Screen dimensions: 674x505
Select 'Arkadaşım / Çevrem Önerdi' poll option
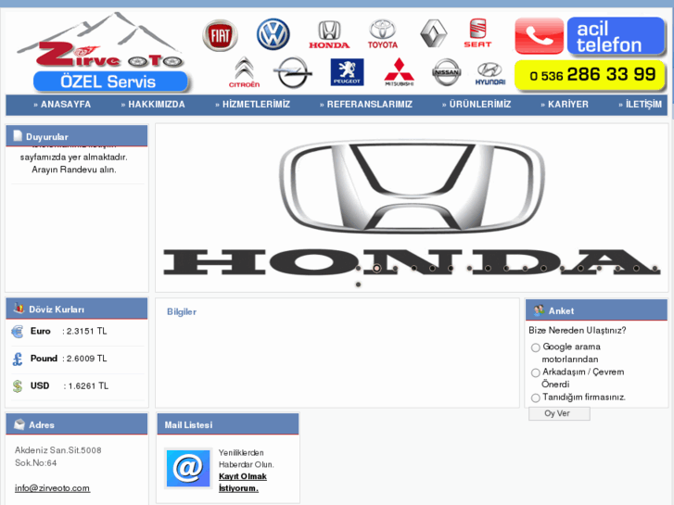point(535,372)
